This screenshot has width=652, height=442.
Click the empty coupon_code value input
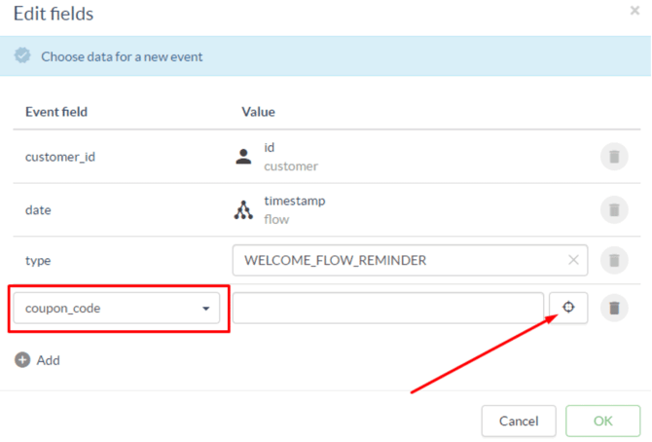387,309
